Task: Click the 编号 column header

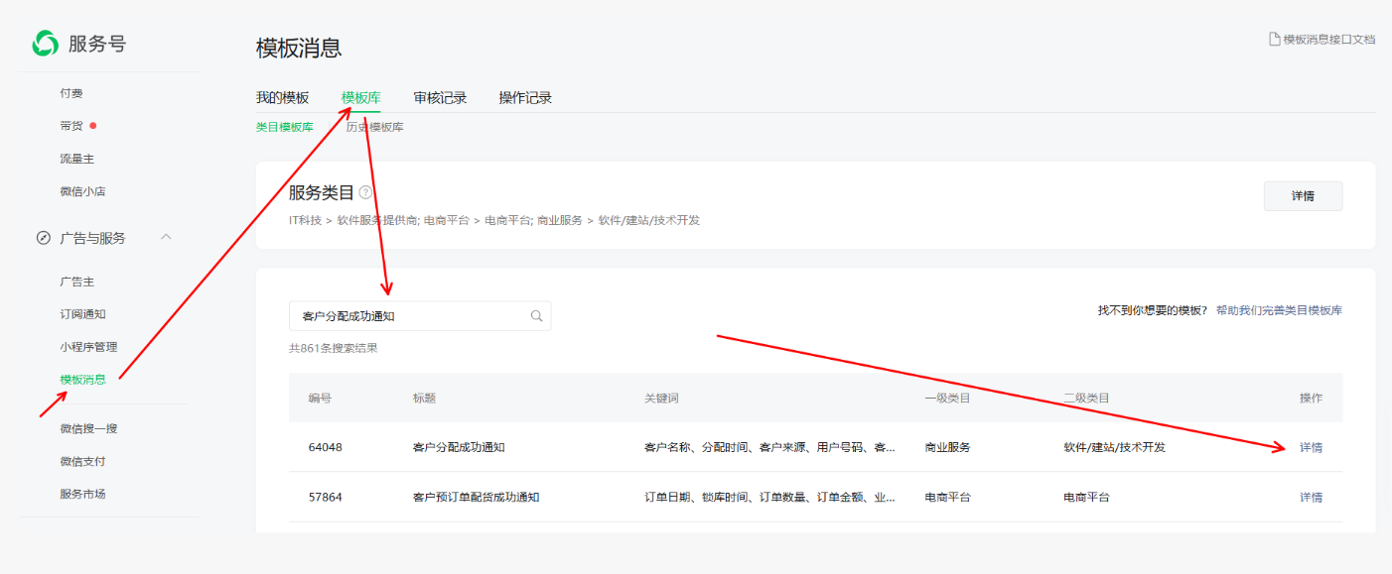Action: [x=320, y=398]
